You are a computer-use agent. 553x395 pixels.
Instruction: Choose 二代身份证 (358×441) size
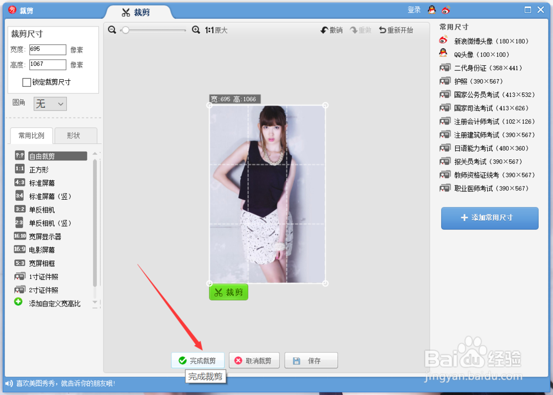[x=481, y=67]
